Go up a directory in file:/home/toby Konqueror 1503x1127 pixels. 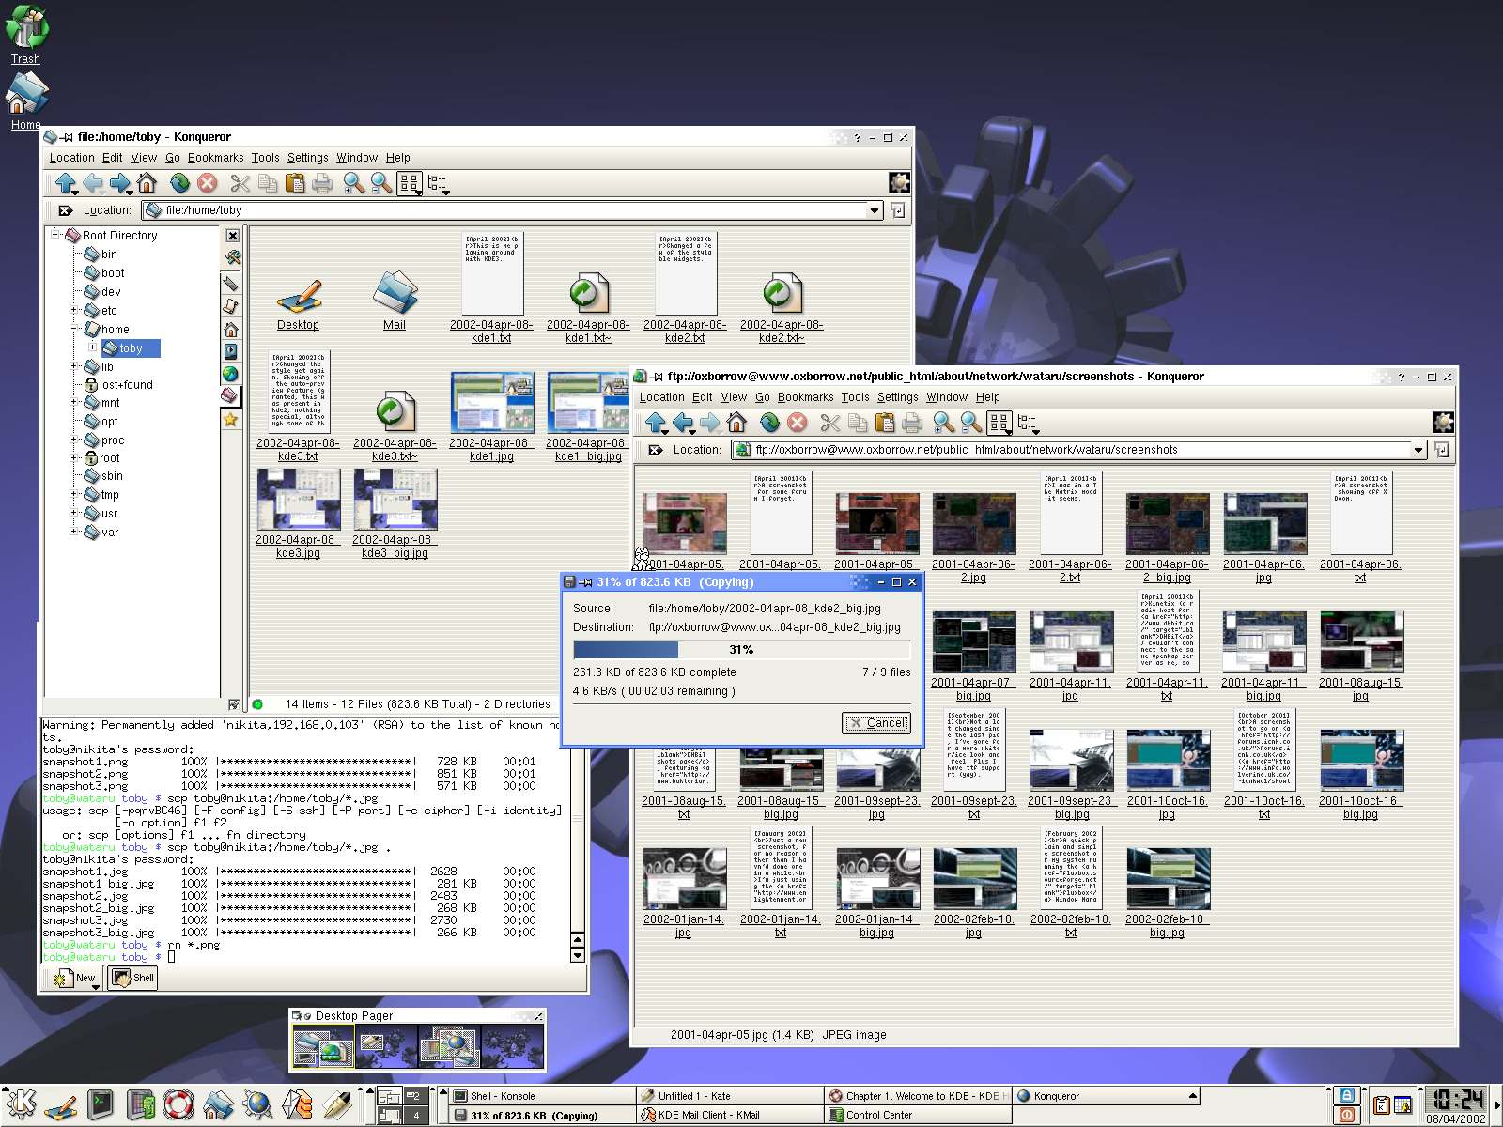[x=65, y=183]
